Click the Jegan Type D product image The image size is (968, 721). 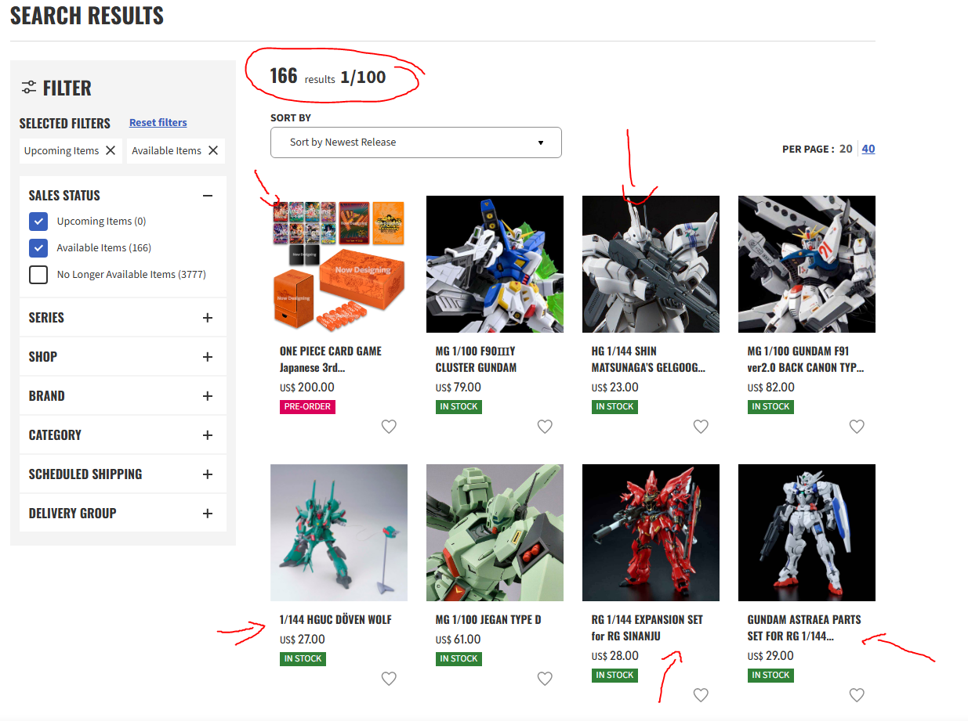point(495,532)
